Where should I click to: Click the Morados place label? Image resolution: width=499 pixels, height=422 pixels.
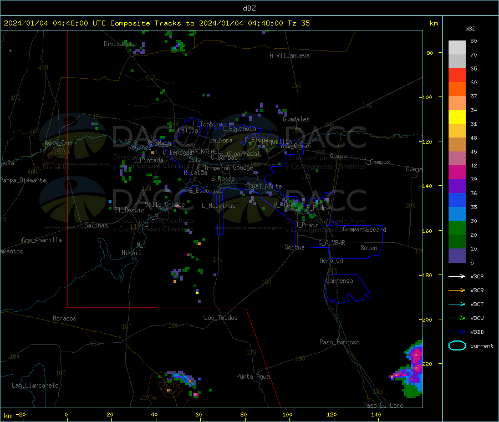pyautogui.click(x=64, y=318)
